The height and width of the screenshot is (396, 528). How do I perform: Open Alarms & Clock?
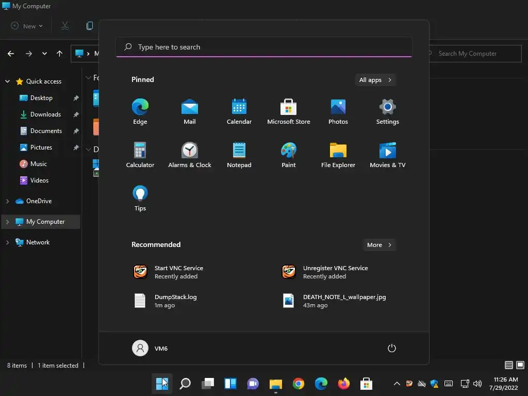pos(190,155)
